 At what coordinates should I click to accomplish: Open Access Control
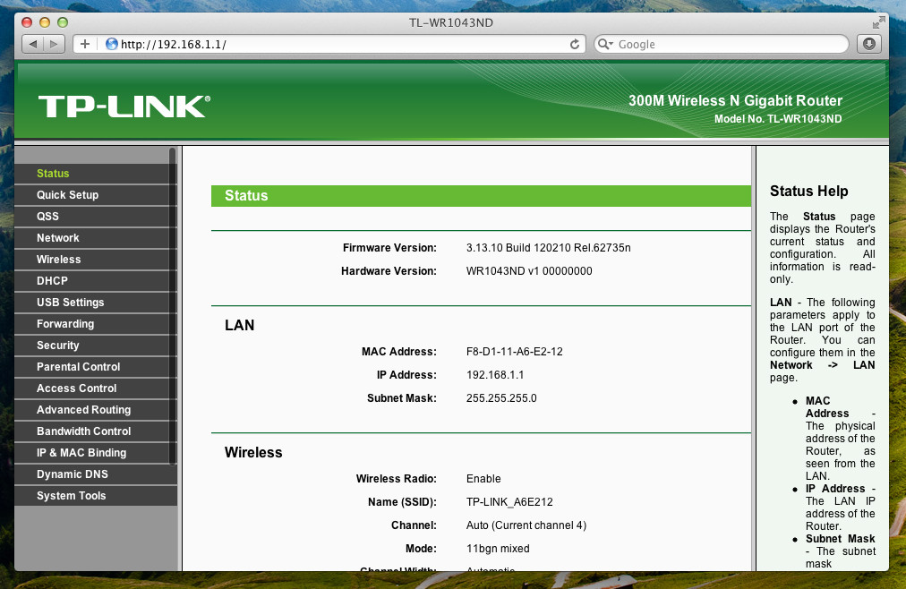(x=95, y=388)
